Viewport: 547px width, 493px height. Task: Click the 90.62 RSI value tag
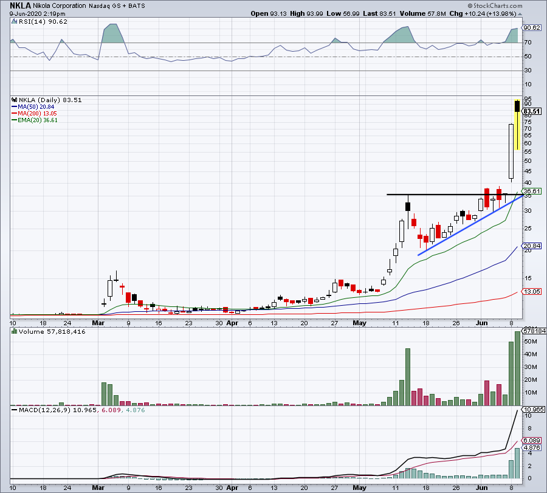coord(532,27)
